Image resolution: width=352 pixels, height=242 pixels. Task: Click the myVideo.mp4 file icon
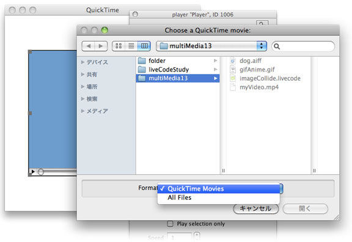[x=233, y=87]
